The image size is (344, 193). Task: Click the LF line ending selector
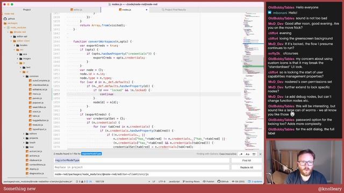(154, 181)
